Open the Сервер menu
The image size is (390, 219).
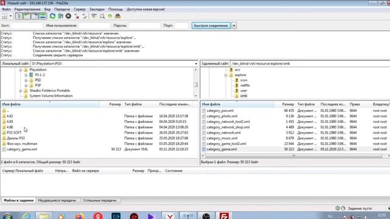point(80,9)
